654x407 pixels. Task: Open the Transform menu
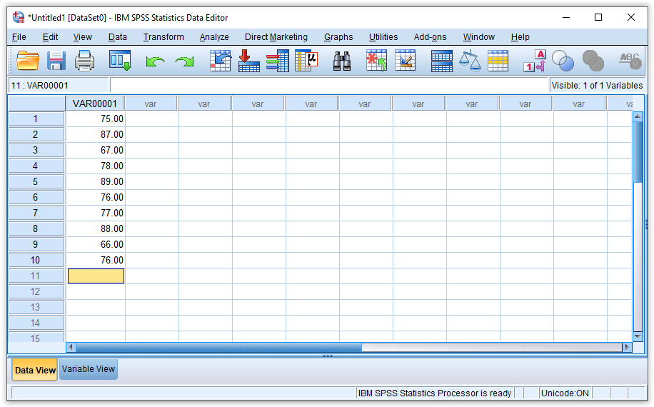click(x=163, y=37)
